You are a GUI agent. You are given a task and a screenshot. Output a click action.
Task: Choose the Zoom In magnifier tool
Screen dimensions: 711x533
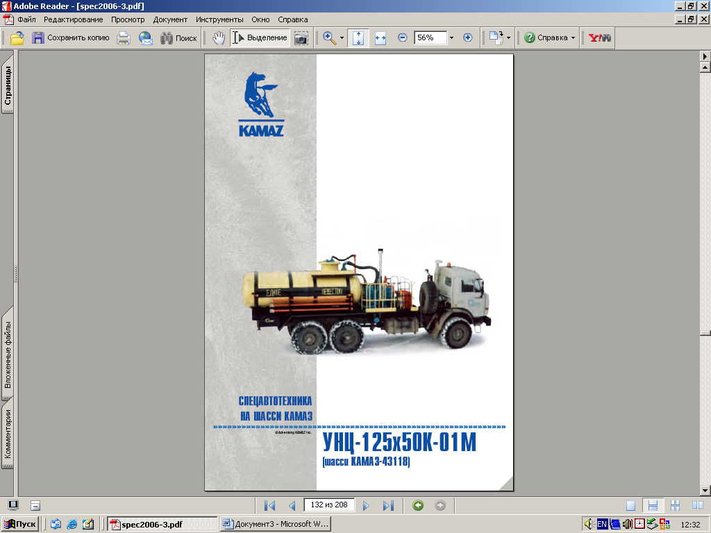tap(330, 38)
